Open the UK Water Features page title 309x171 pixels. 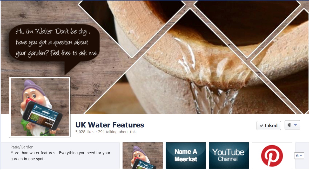point(110,125)
